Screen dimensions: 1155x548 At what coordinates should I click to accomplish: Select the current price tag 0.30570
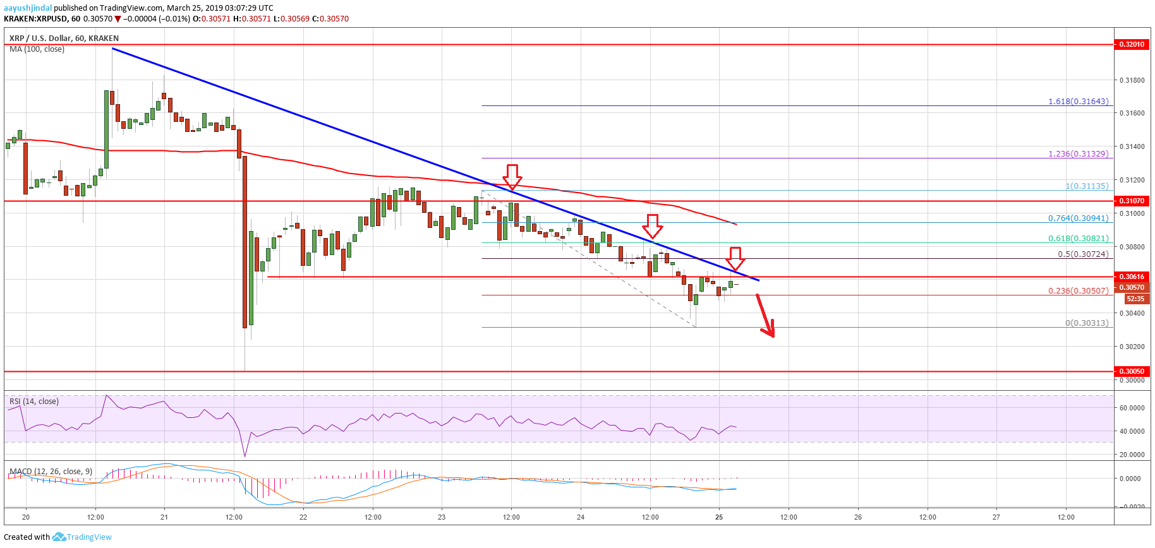tap(1132, 287)
